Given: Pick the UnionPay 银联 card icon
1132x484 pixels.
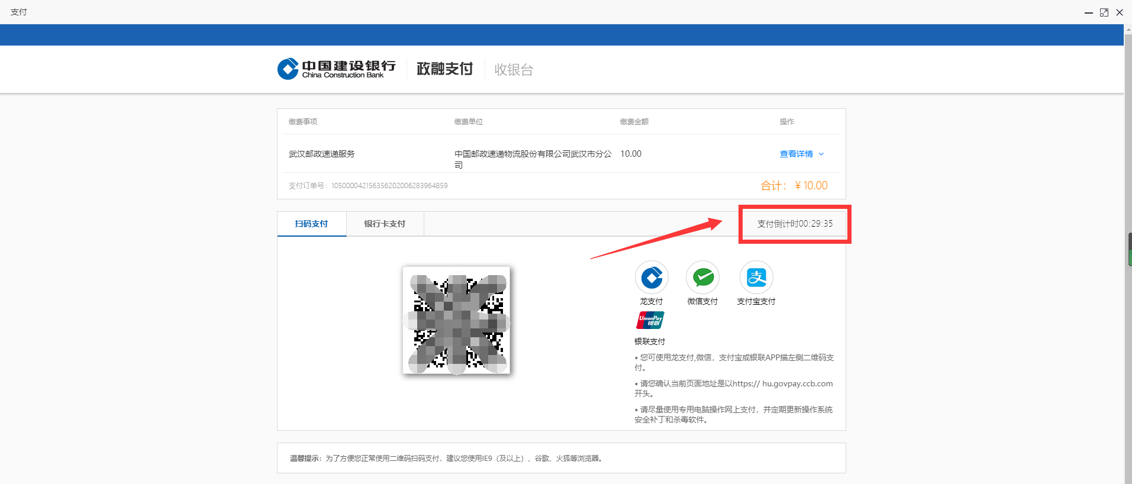Looking at the screenshot, I should 650,320.
